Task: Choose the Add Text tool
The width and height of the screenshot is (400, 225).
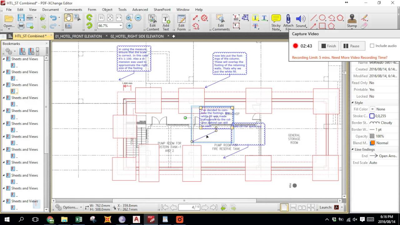Action: click(166, 22)
